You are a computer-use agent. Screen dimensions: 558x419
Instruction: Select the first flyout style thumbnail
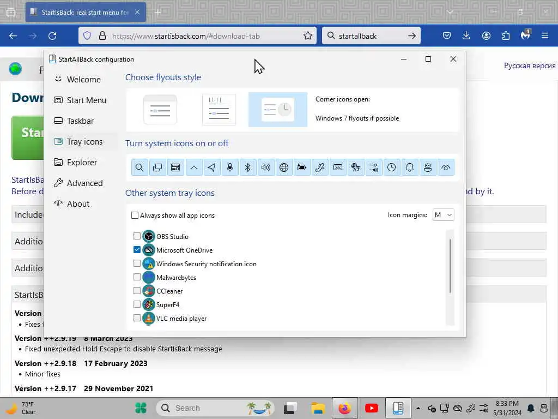160,110
